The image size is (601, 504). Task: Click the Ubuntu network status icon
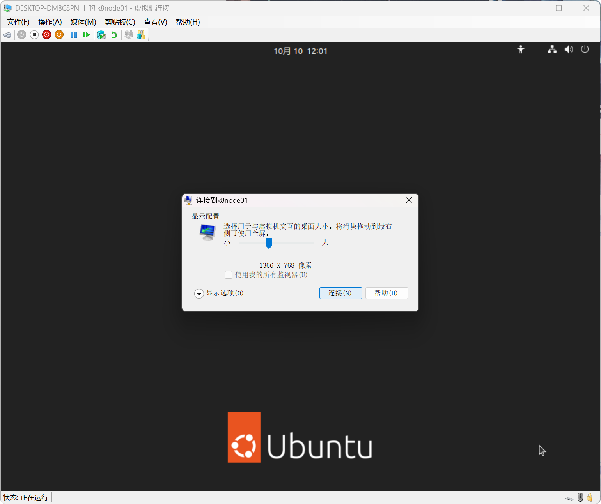pyautogui.click(x=552, y=50)
